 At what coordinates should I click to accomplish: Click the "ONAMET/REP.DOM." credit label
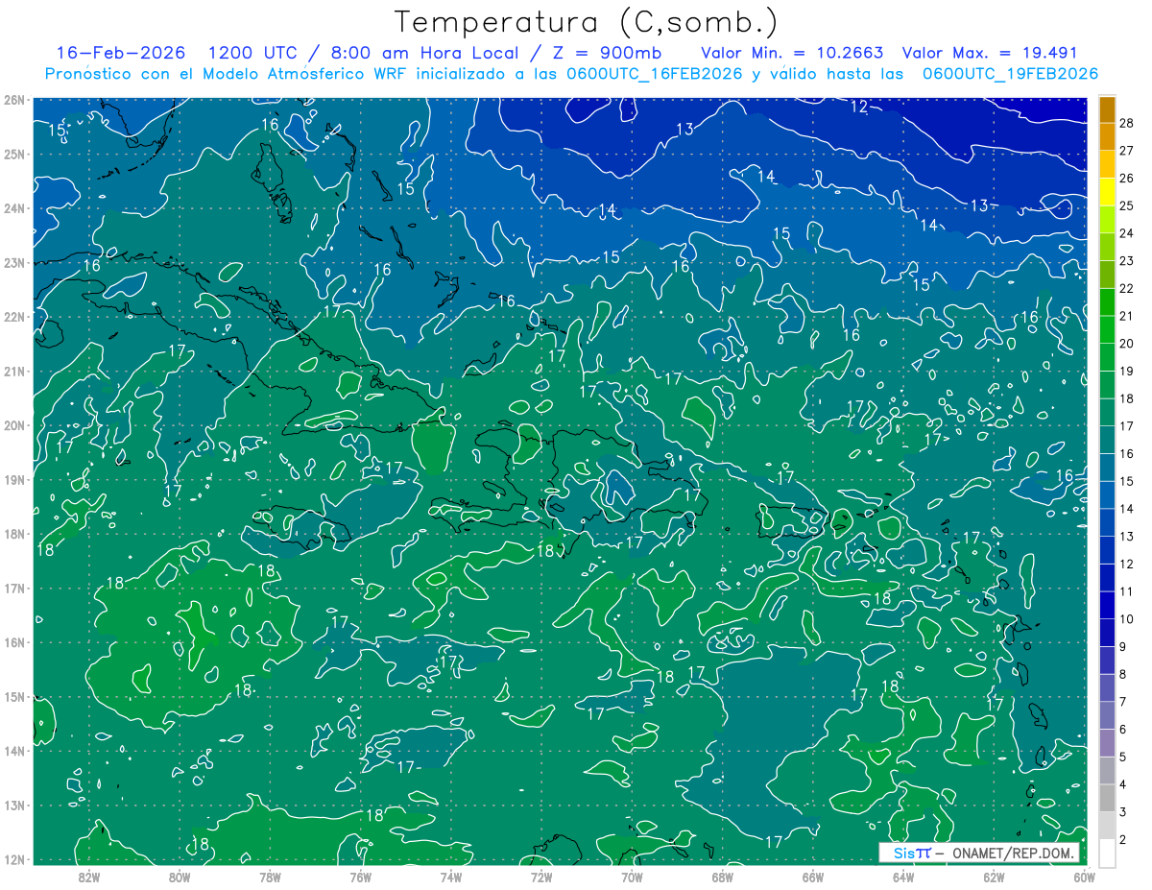[1015, 854]
